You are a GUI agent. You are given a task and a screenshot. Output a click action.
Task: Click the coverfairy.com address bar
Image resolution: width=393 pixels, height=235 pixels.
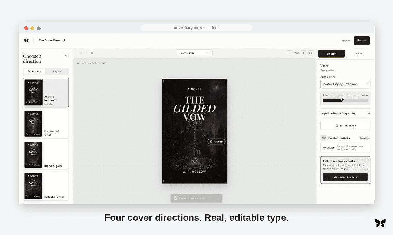click(x=196, y=28)
